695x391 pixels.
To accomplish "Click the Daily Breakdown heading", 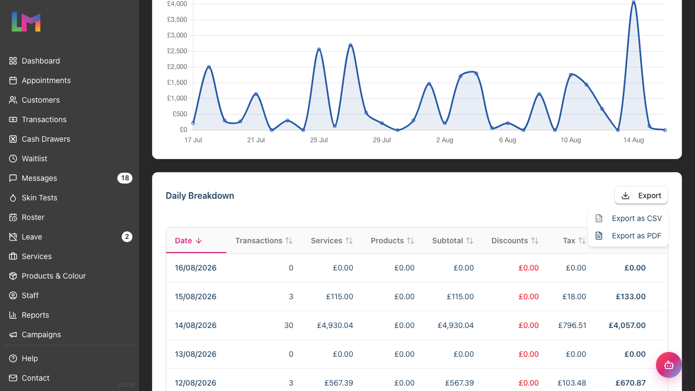I will [x=200, y=195].
